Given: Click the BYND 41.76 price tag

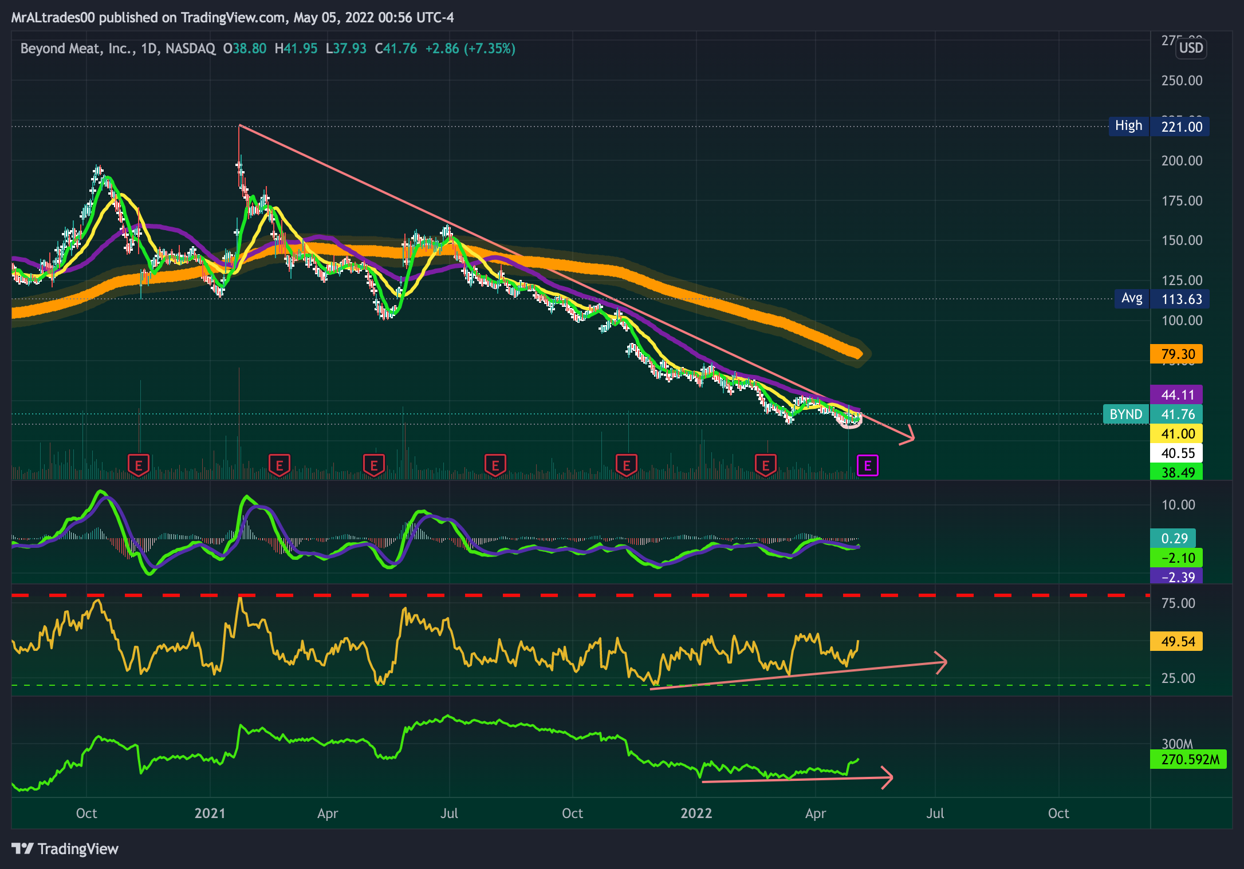Looking at the screenshot, I should point(1153,414).
